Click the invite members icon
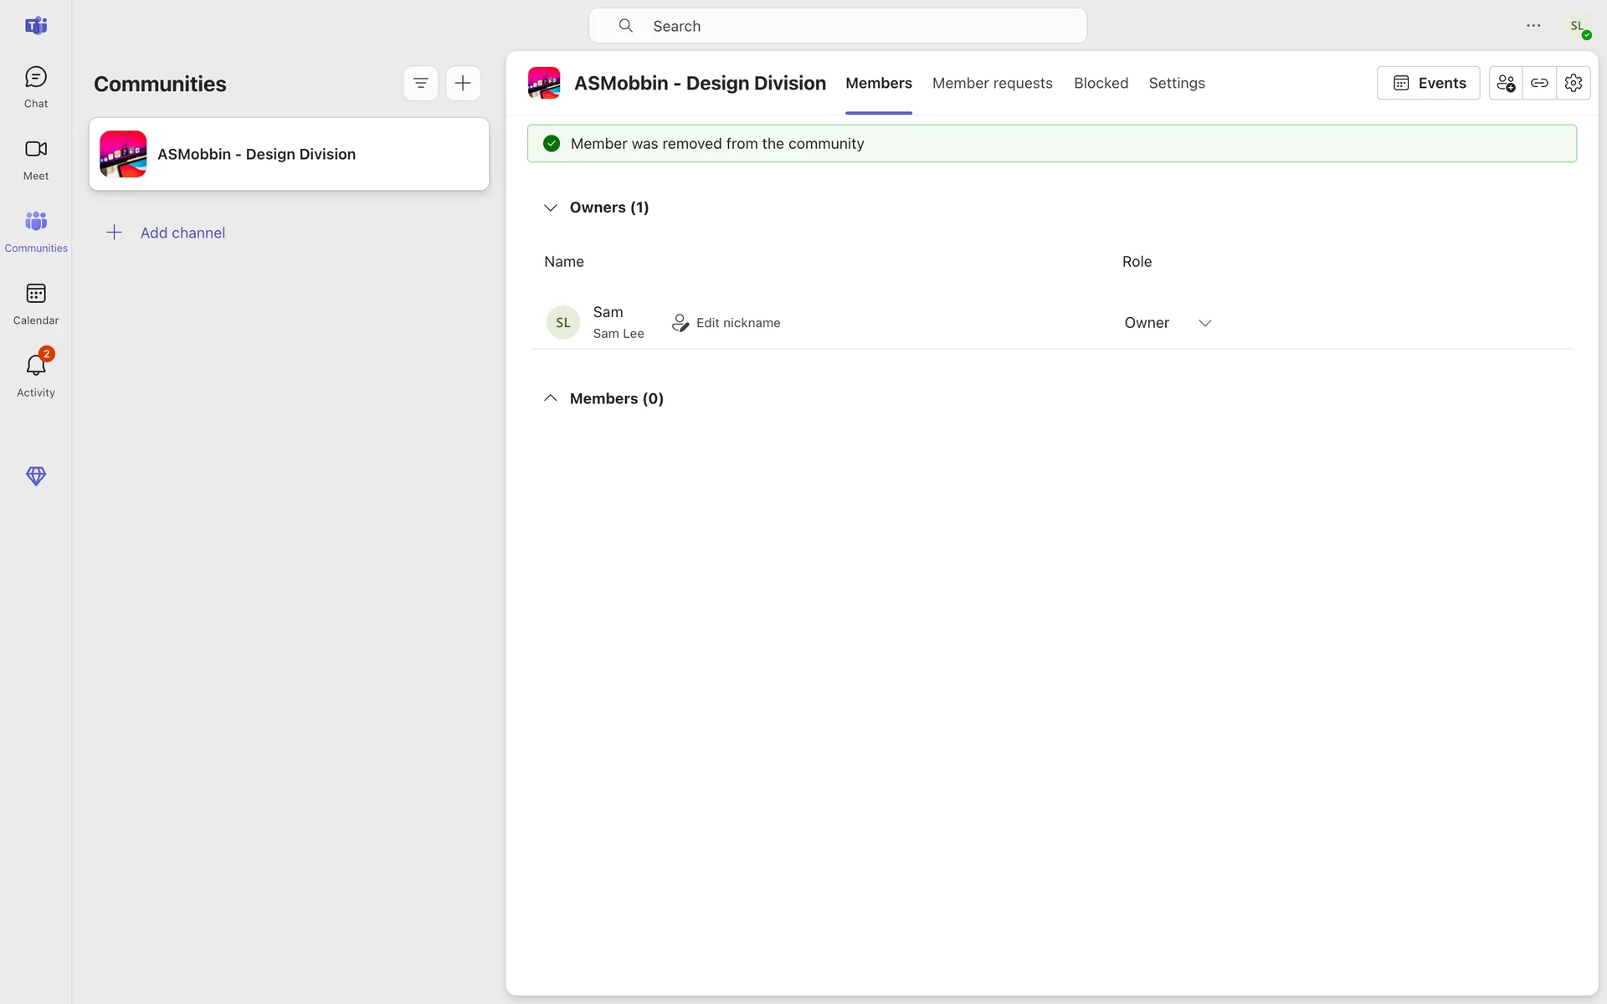Screen dimensions: 1607x1004 pos(1505,83)
